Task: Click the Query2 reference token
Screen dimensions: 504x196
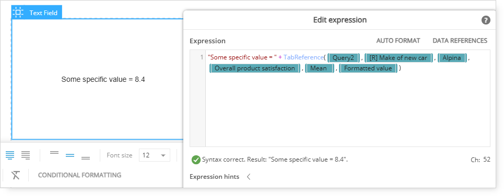Action: (x=343, y=58)
